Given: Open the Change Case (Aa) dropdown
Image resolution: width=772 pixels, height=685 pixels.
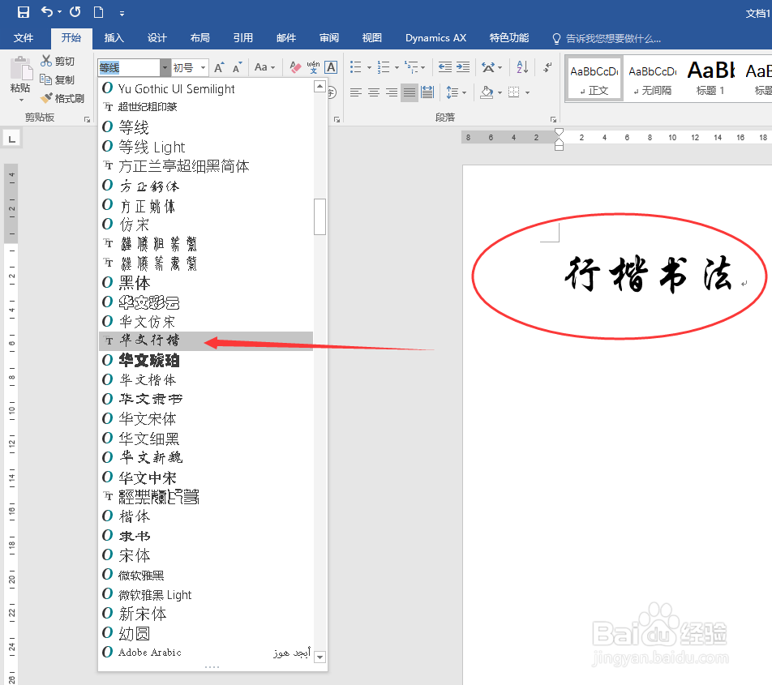Looking at the screenshot, I should click(264, 66).
